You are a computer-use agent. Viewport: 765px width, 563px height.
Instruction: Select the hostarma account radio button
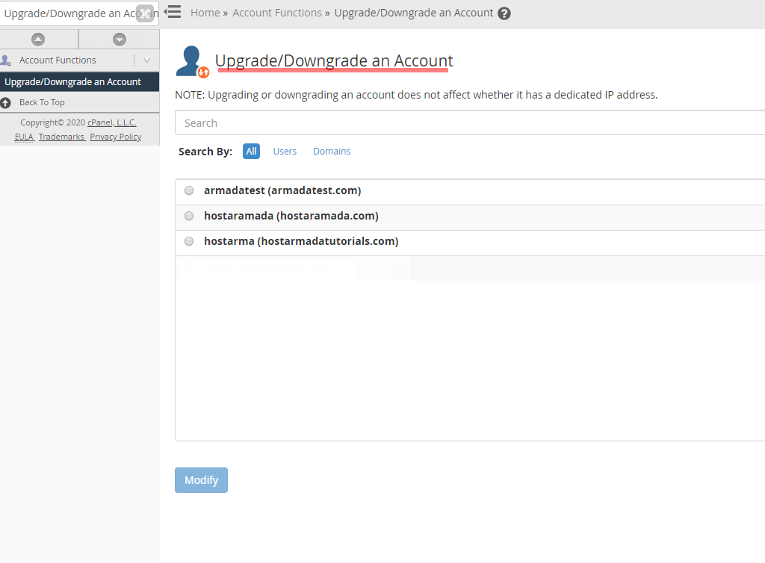pos(189,241)
